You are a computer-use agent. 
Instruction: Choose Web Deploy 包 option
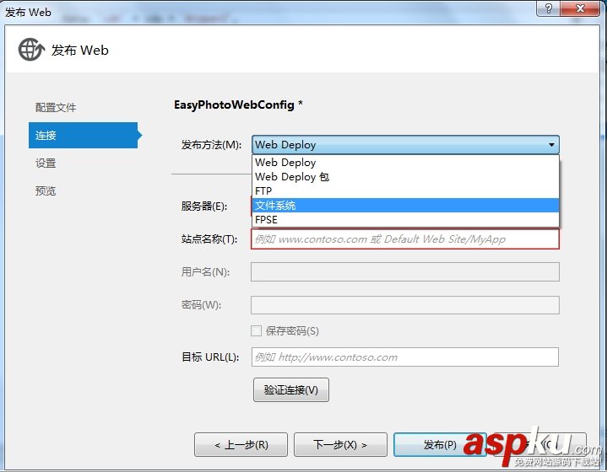pos(405,177)
